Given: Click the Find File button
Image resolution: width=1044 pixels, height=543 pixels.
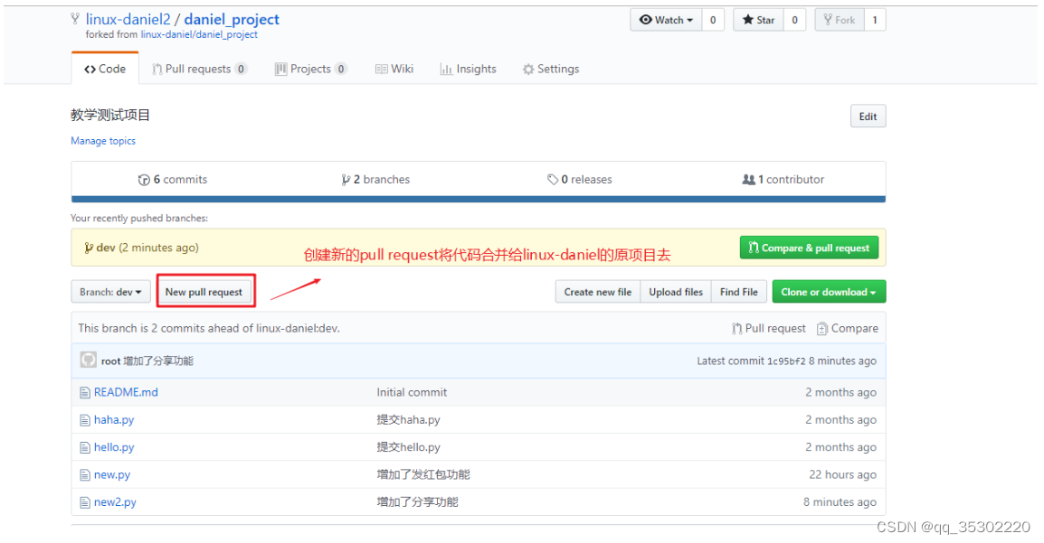Looking at the screenshot, I should (x=738, y=292).
